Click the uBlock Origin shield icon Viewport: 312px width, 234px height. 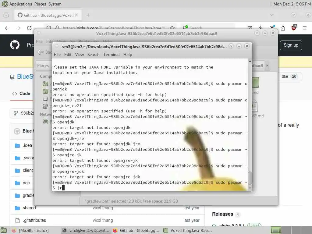point(294,28)
